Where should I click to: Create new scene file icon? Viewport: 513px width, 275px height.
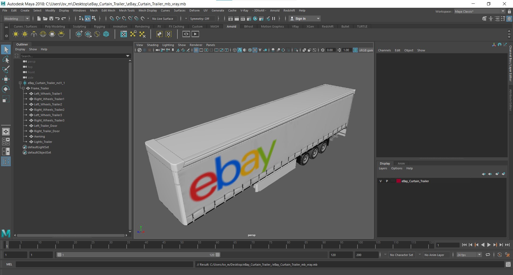pyautogui.click(x=39, y=18)
